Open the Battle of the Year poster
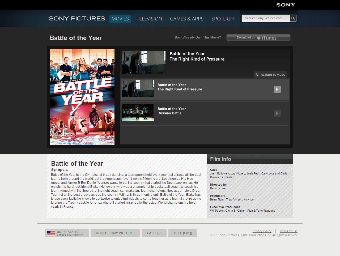 [x=82, y=97]
